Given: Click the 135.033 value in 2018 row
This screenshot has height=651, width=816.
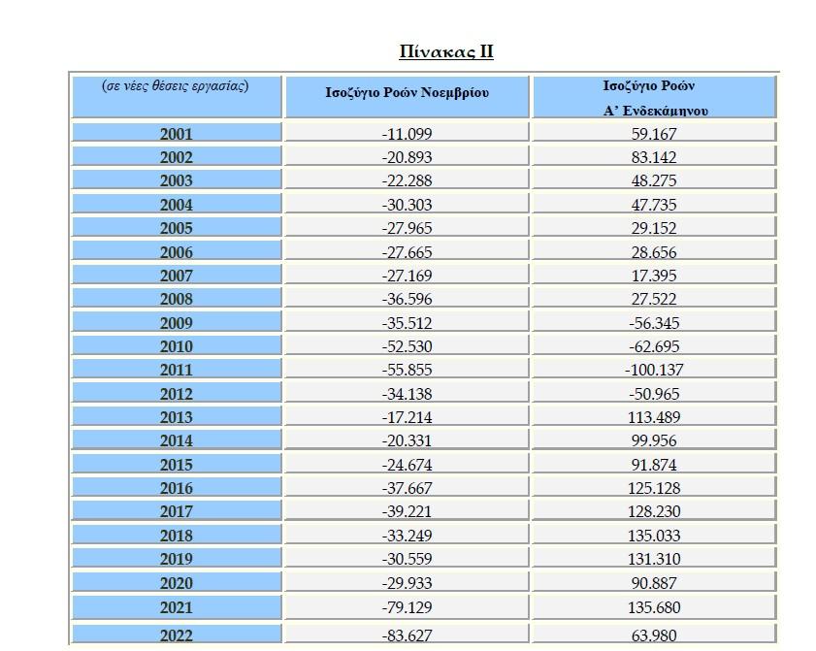Looking at the screenshot, I should (x=654, y=534).
